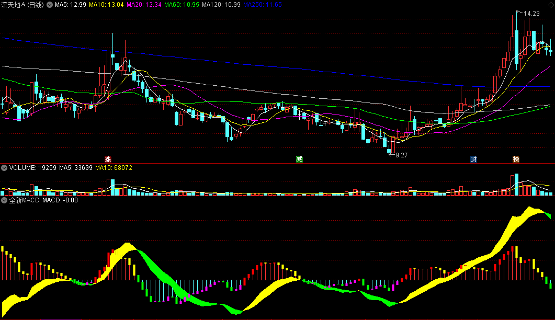Click the MA60: 10.95 label

pos(182,5)
